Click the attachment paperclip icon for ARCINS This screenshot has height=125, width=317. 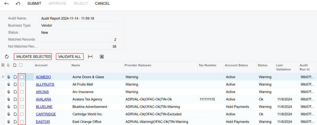click(x=9, y=92)
